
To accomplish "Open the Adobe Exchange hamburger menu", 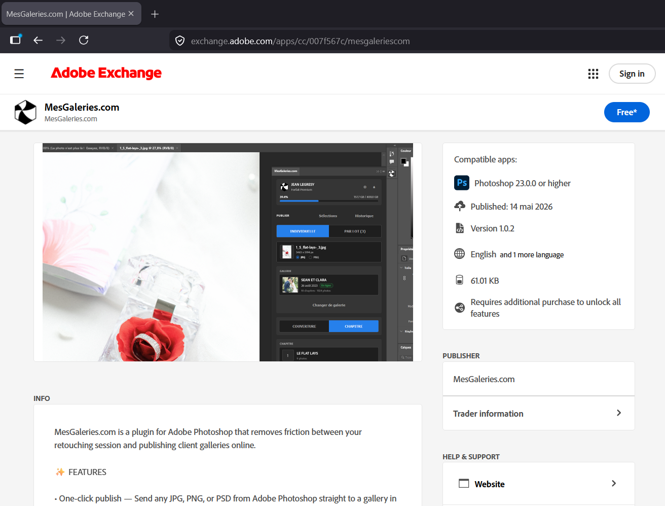I will coord(19,74).
